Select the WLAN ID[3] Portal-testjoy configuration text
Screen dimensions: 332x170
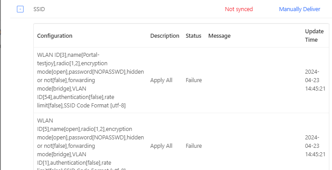point(90,80)
